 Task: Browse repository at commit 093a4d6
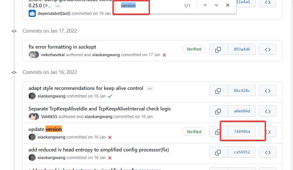click(x=267, y=50)
